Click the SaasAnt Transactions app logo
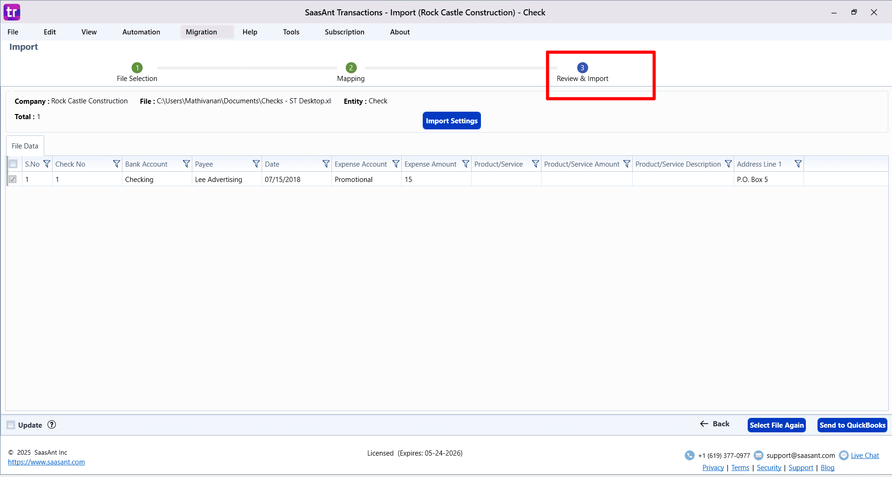The image size is (892, 477). coord(12,12)
